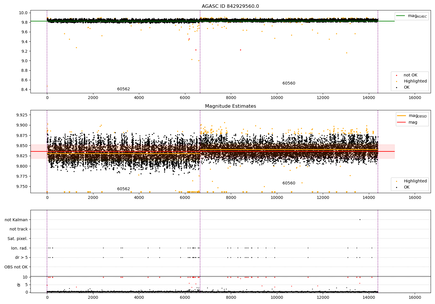Image resolution: width=435 pixels, height=304 pixels.
Task: Click 'OK' in the Magnitude Estimates legend
Action: (407, 187)
